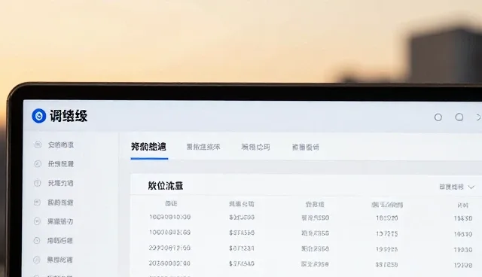Select the third row's timestamp cell
Screen dimensions: 482x277
click(169, 248)
